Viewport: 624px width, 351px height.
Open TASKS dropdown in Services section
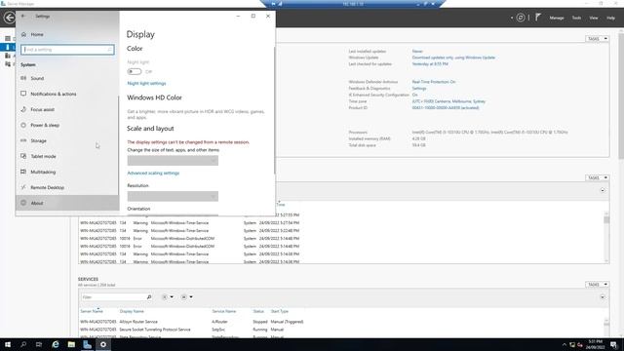pos(598,284)
